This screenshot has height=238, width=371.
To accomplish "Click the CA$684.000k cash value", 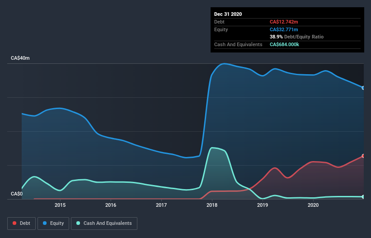I will tap(284, 44).
